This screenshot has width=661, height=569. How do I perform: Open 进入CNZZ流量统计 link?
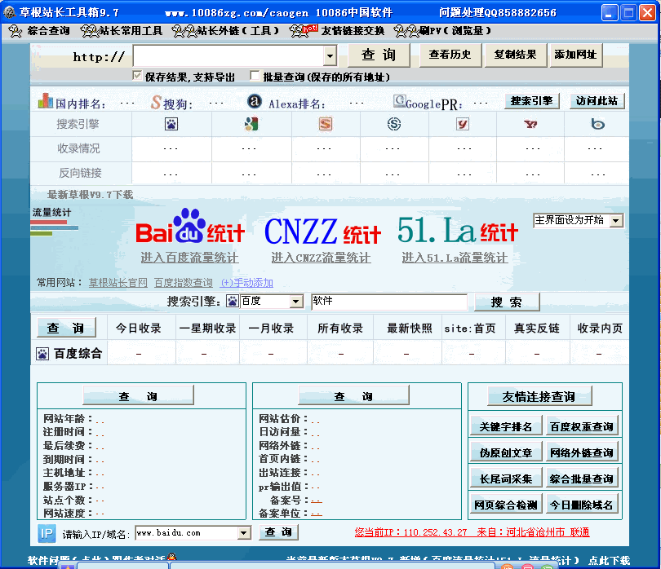(x=322, y=258)
